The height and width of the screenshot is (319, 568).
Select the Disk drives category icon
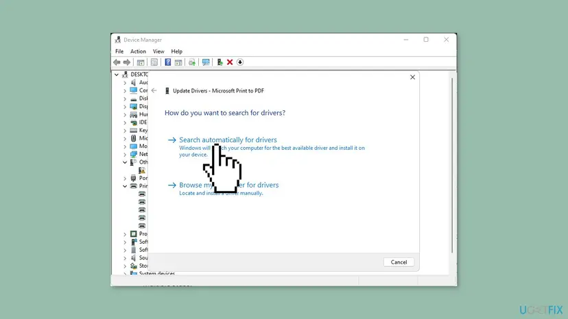tap(133, 99)
